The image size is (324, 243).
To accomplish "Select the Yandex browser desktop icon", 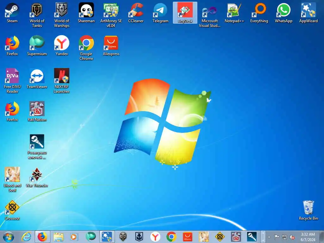I will (x=62, y=46).
